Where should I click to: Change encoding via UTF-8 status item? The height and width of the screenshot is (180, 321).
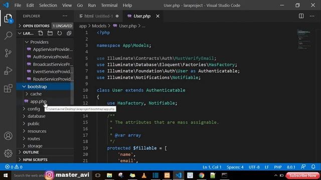click(254, 167)
